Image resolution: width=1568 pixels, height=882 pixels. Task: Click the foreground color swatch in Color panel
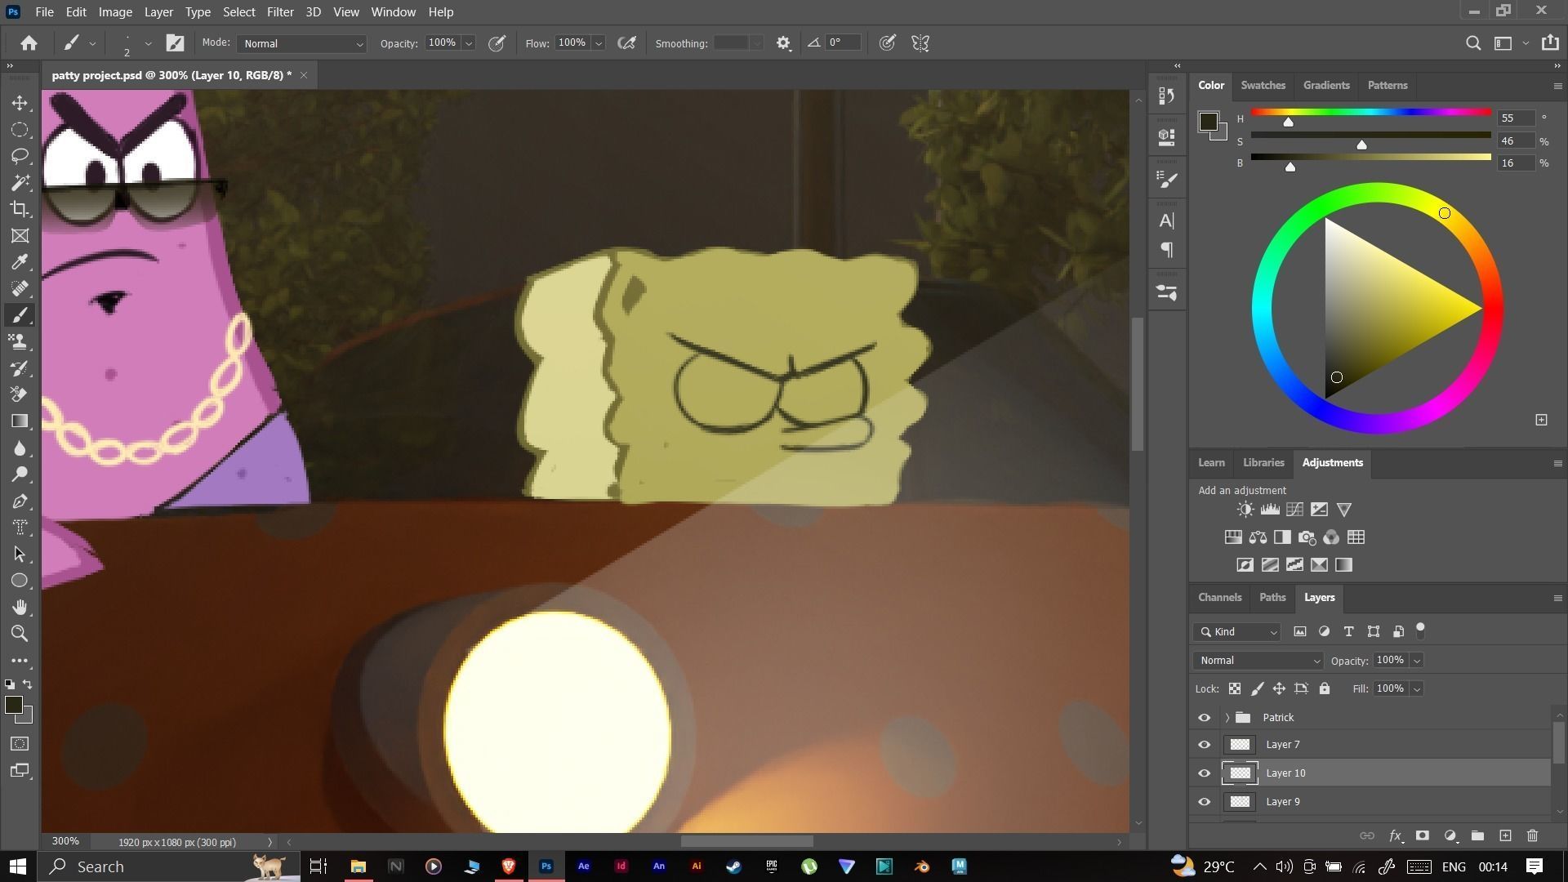click(1208, 122)
